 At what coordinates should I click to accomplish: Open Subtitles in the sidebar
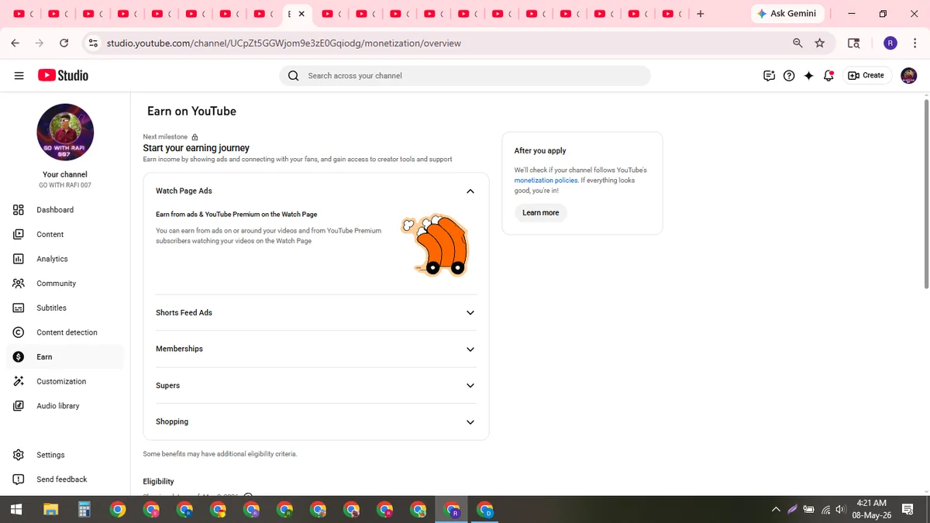65,308
